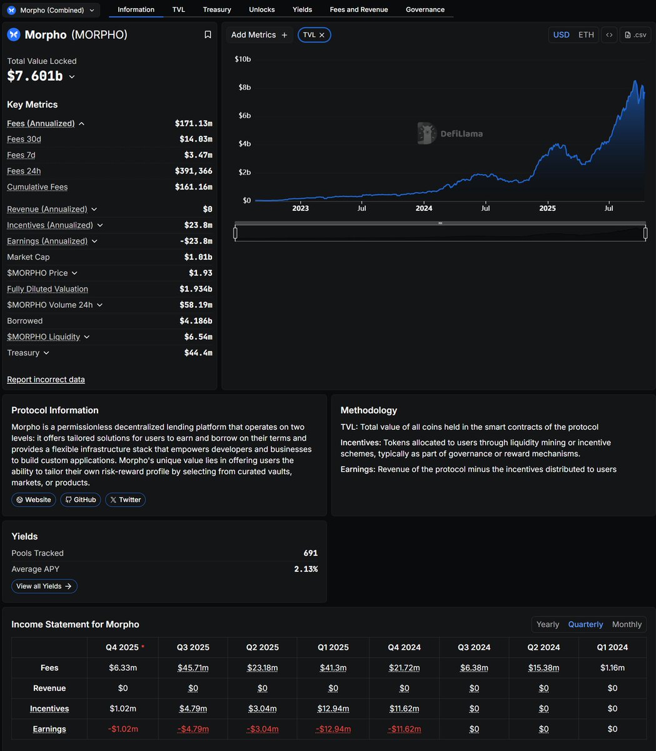Show the Monthly income statement
Image resolution: width=656 pixels, height=751 pixels.
coord(627,624)
